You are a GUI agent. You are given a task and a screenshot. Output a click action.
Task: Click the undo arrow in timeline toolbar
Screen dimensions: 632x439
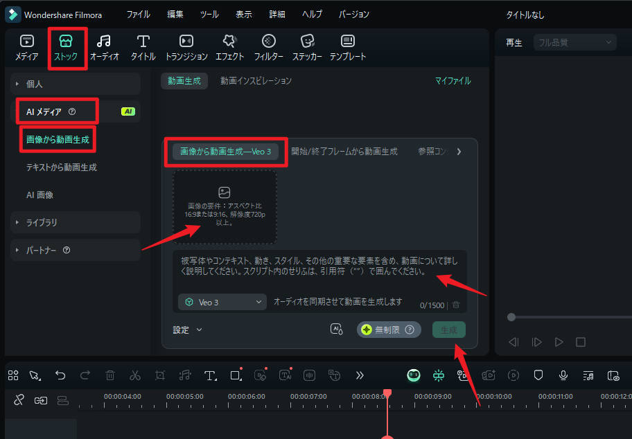pos(60,375)
